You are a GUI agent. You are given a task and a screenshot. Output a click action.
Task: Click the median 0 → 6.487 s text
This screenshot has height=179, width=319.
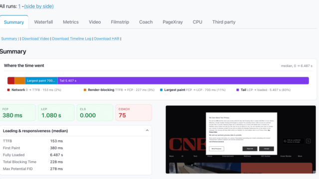297,66
